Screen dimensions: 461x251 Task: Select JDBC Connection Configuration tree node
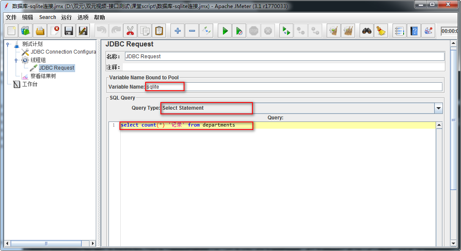(x=63, y=52)
